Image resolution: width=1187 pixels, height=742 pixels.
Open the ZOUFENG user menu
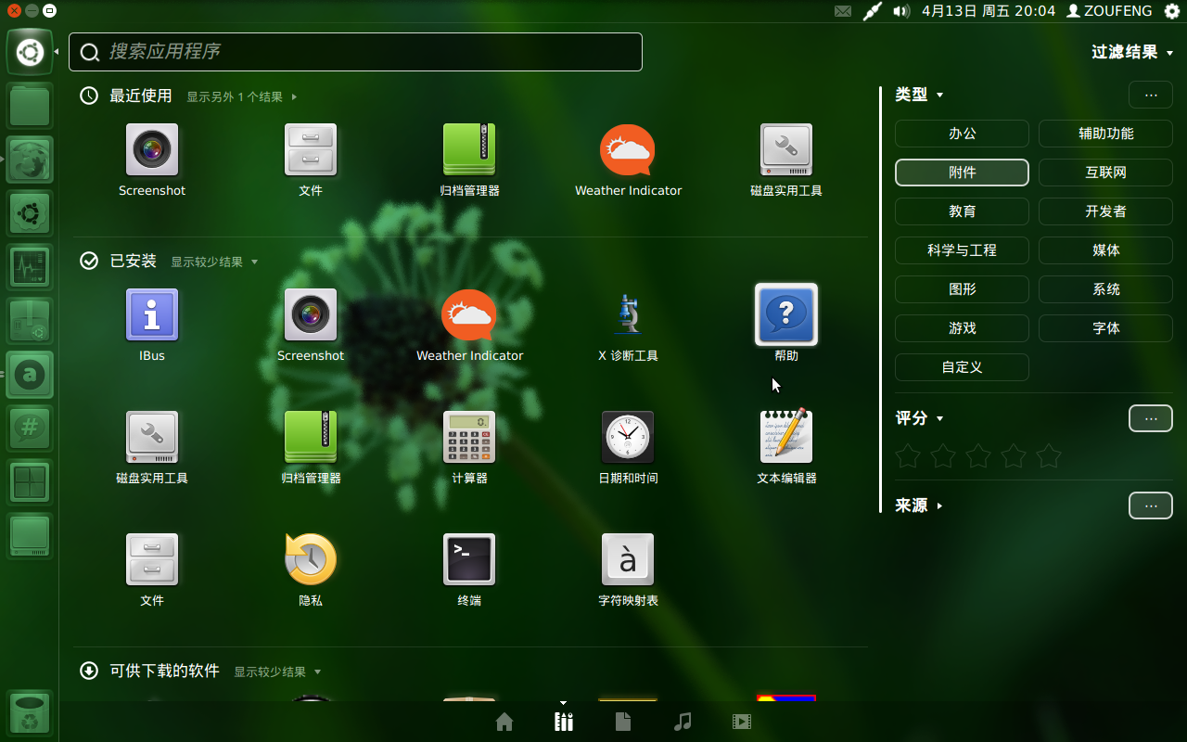(1109, 11)
